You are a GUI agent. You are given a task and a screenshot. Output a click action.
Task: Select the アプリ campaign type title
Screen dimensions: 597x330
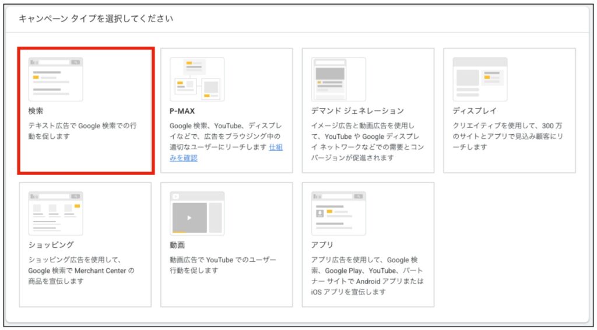[x=322, y=245]
